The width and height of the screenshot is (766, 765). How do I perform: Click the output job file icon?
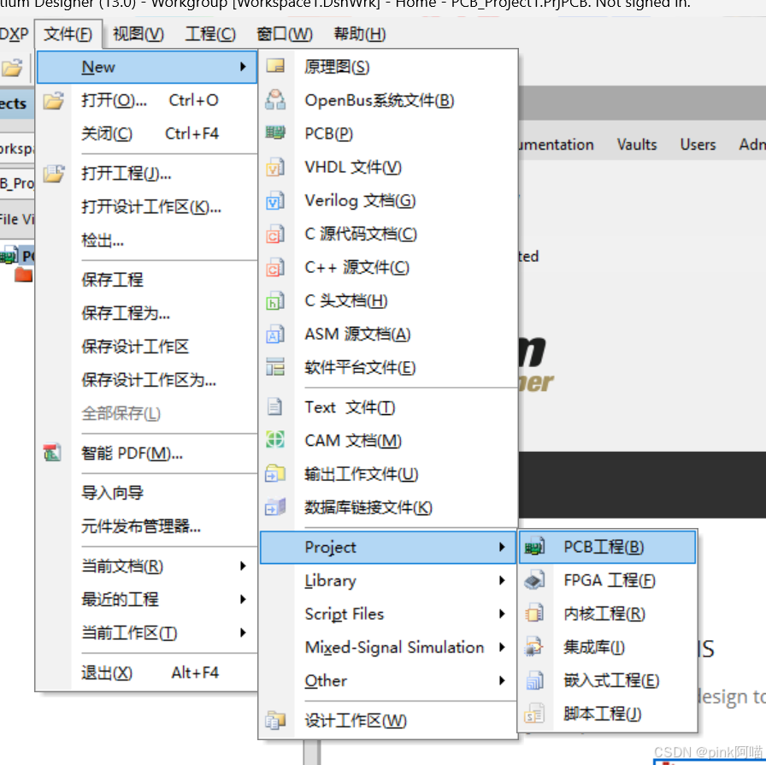[275, 473]
